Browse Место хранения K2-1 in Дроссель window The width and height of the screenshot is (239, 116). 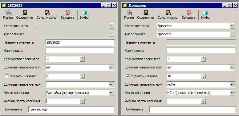point(233,93)
